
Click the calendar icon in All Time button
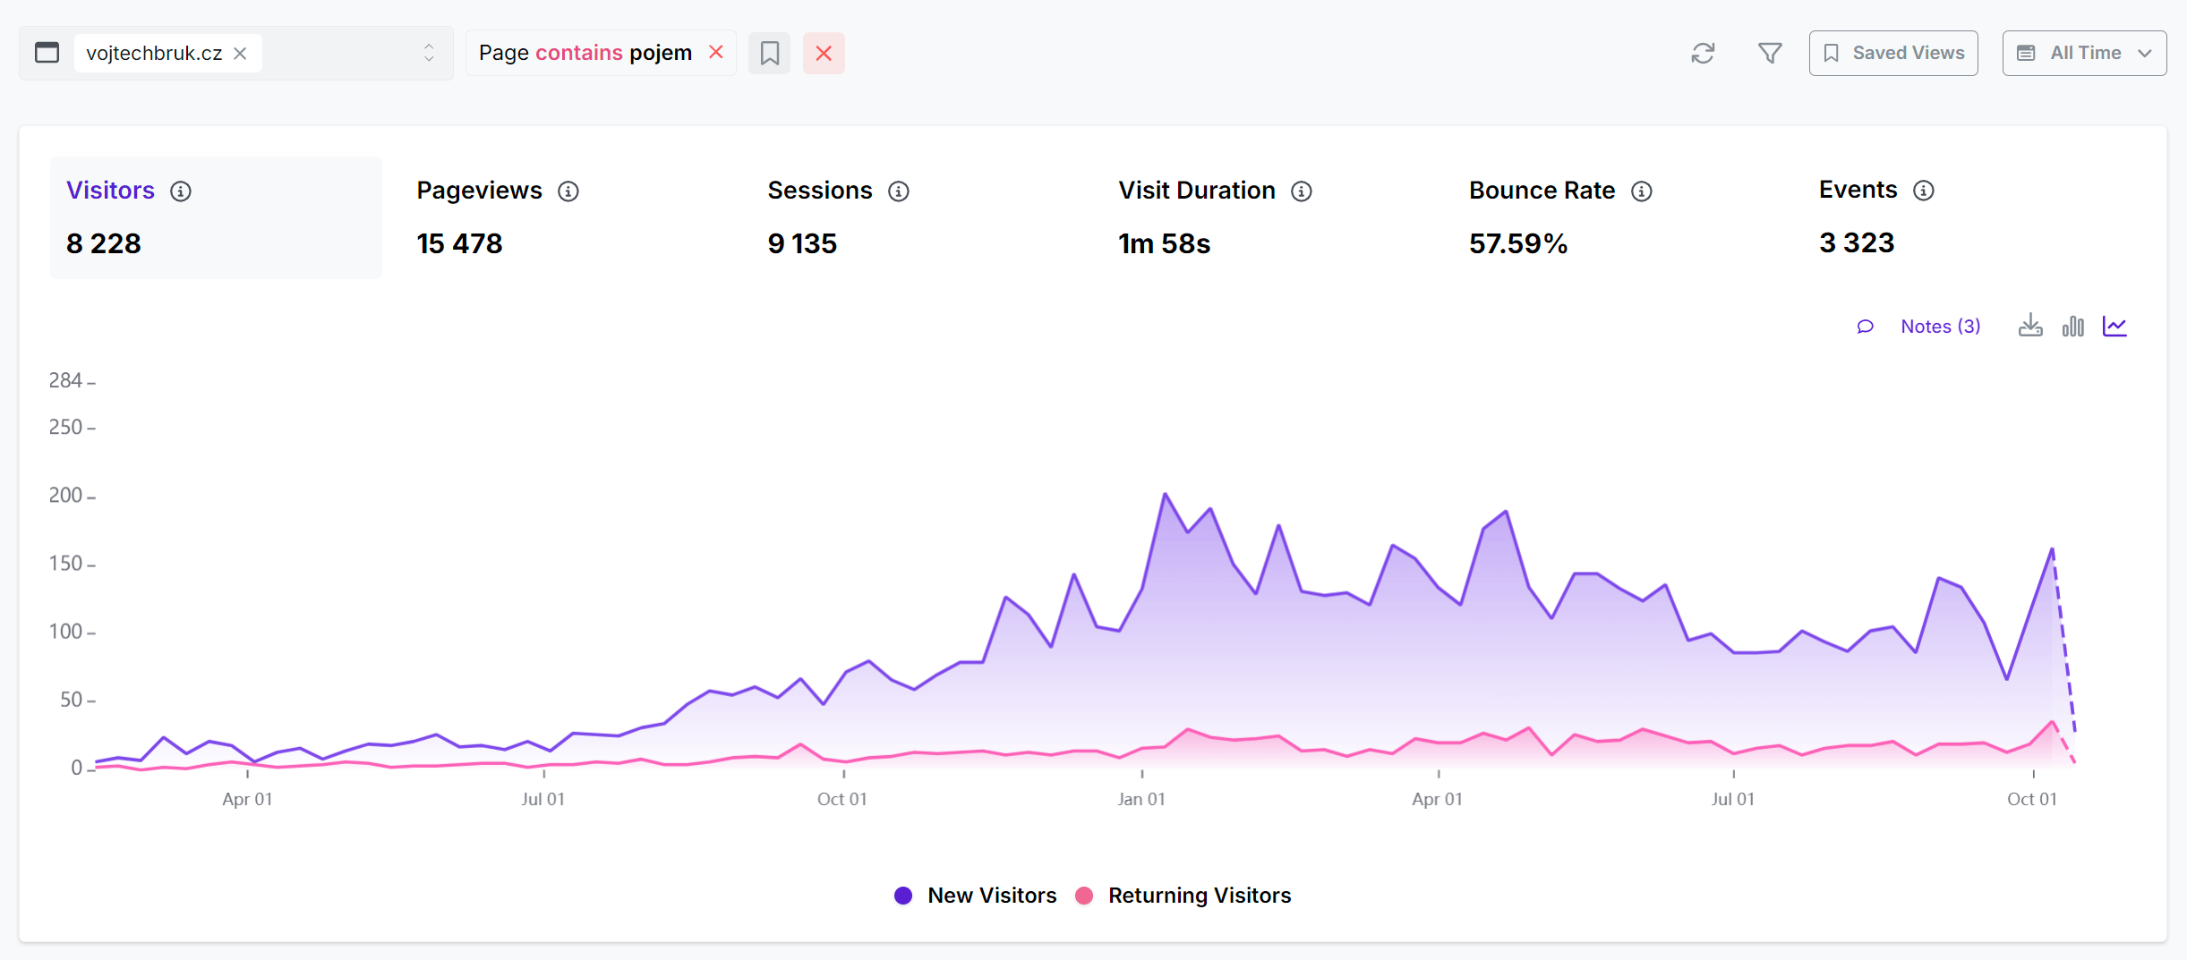click(x=2026, y=54)
